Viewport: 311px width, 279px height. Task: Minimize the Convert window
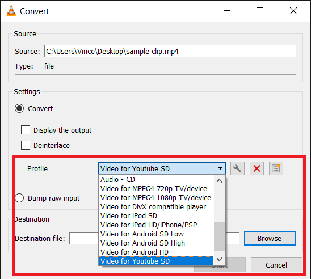coord(227,11)
